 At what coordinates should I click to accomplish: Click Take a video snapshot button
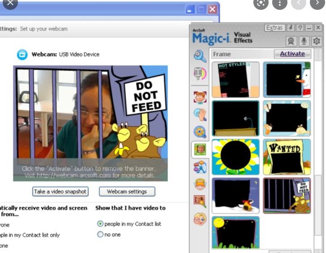60,191
